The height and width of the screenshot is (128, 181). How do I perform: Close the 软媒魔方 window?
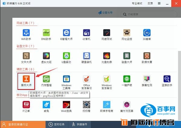click(176, 3)
